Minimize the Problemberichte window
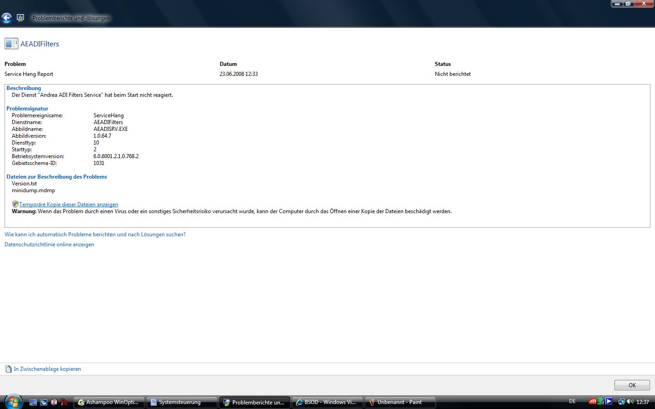The image size is (655, 409). click(617, 3)
